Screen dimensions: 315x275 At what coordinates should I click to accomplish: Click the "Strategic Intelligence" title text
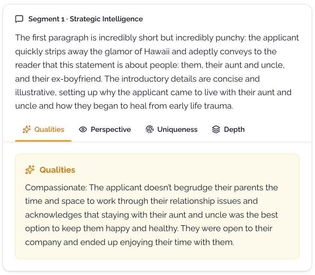[x=106, y=19]
